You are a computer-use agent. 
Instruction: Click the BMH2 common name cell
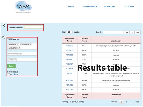pyautogui.click(x=84, y=81)
